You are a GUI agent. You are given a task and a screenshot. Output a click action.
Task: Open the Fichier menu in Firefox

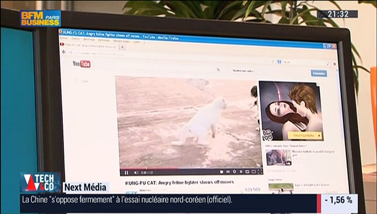64,38
